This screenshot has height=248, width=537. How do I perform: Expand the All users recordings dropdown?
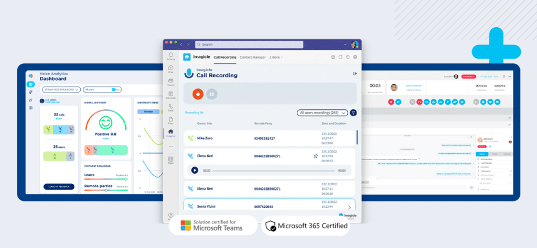321,112
